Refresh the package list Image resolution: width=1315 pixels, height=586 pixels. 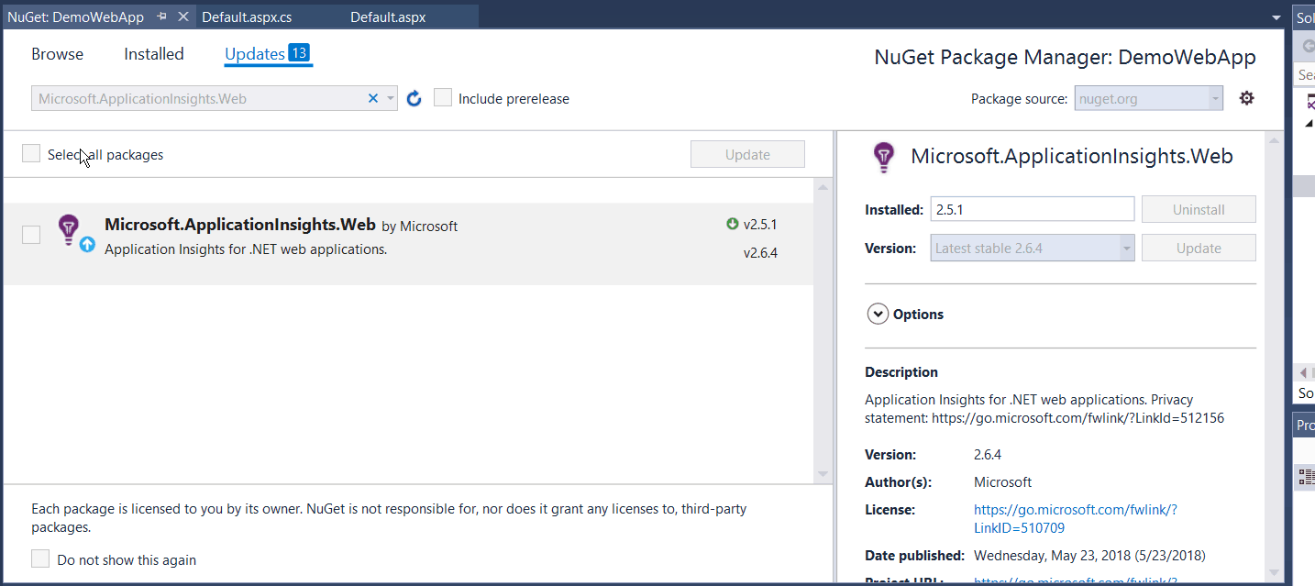coord(414,98)
